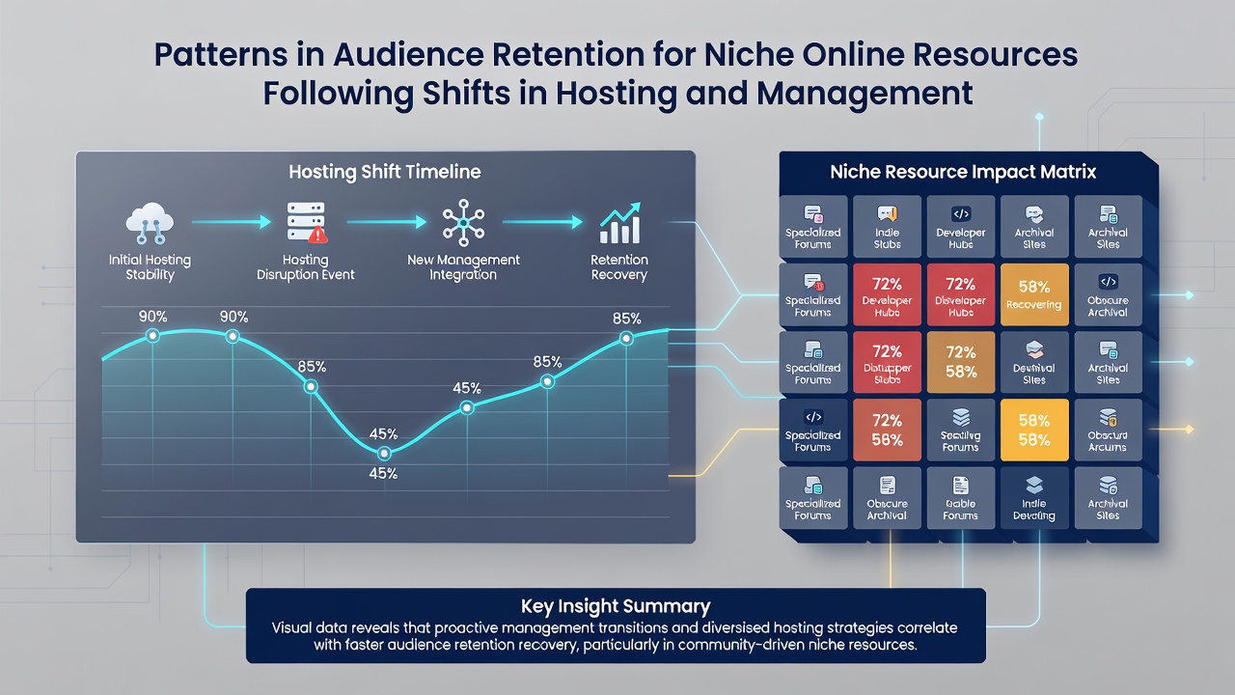
Task: Click the main title about Audience Retention patterns
Action: coord(616,73)
